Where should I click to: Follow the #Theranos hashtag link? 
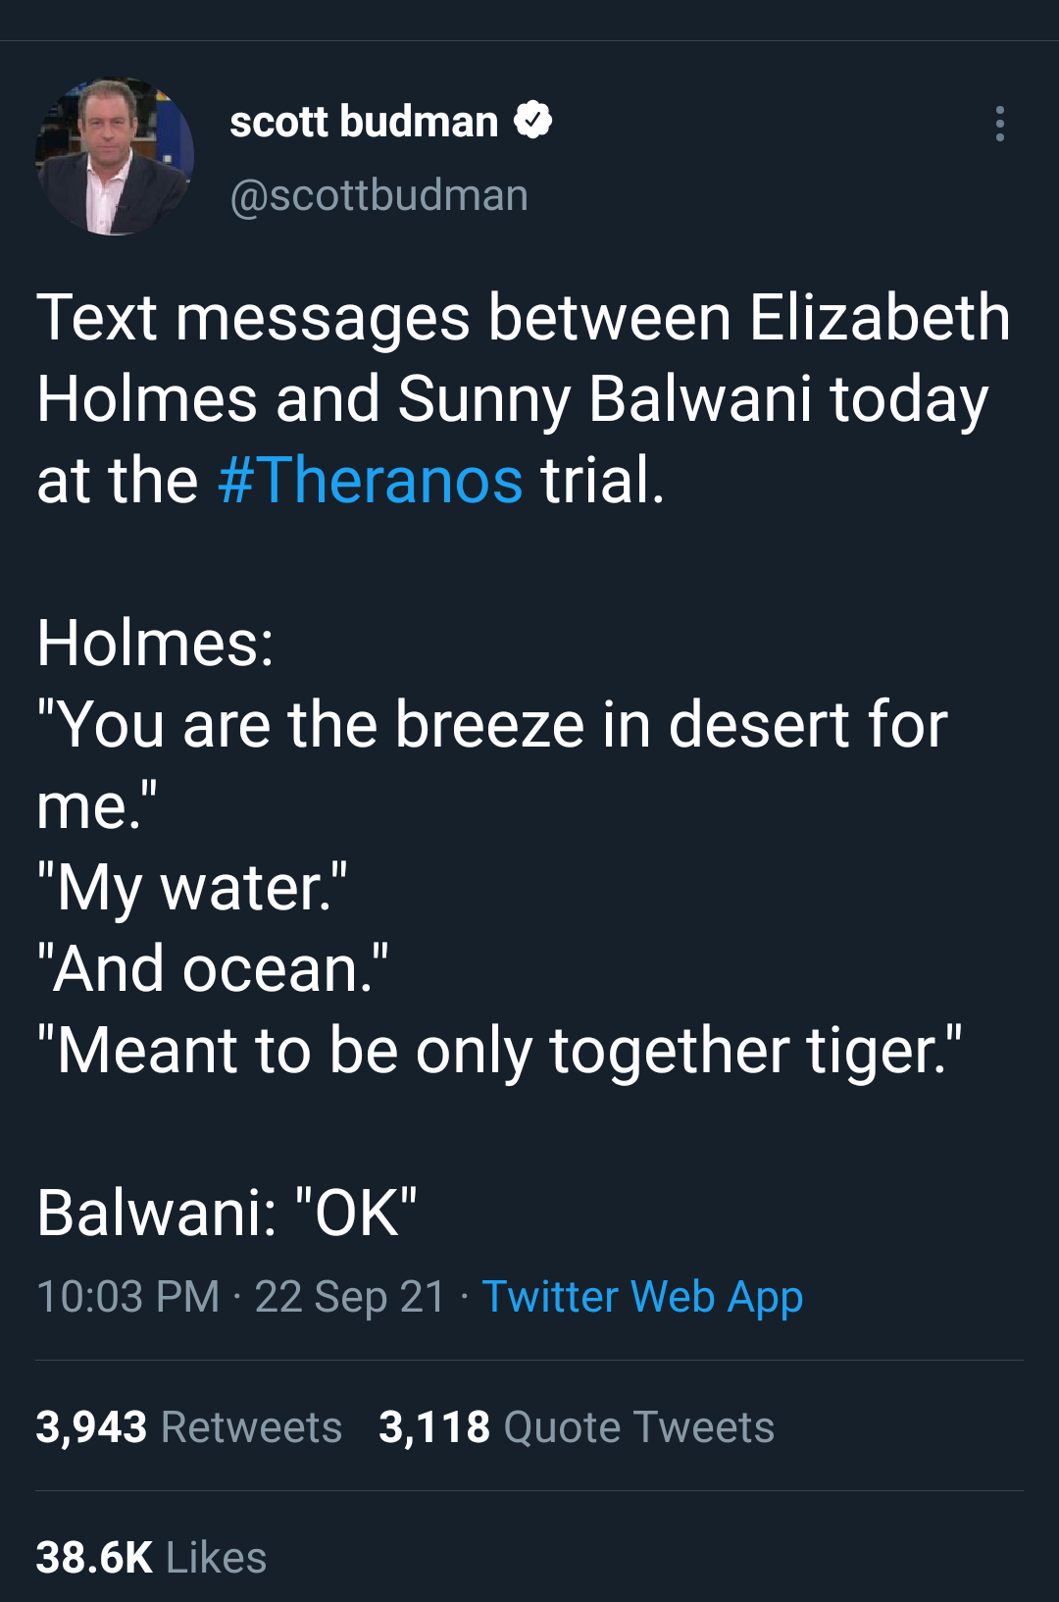[371, 481]
